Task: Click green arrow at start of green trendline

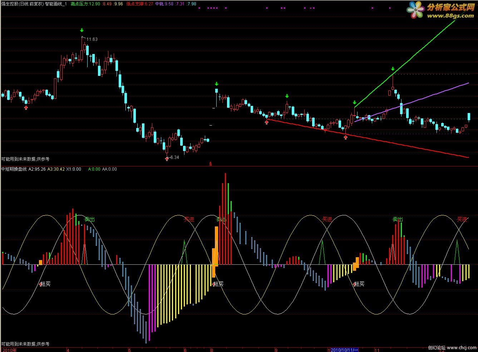Action: pyautogui.click(x=354, y=102)
